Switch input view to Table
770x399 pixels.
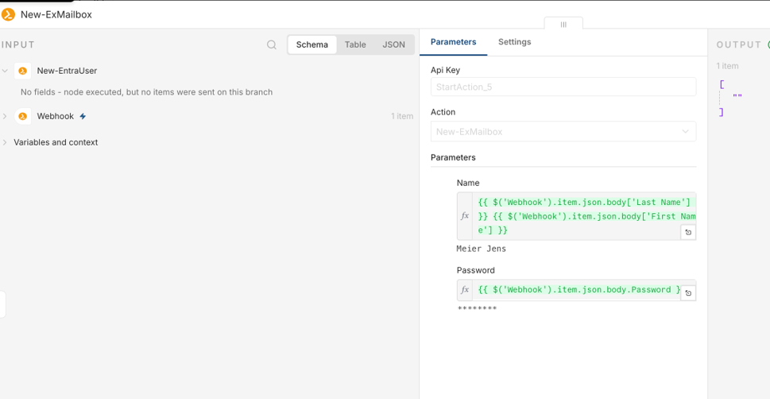tap(355, 45)
